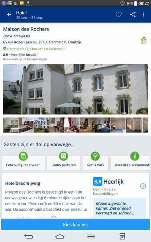
Task: Tap the back arrow in header
Action: coord(9,15)
